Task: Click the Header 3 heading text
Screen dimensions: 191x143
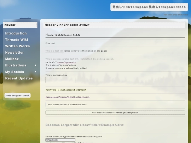Action: point(63,35)
